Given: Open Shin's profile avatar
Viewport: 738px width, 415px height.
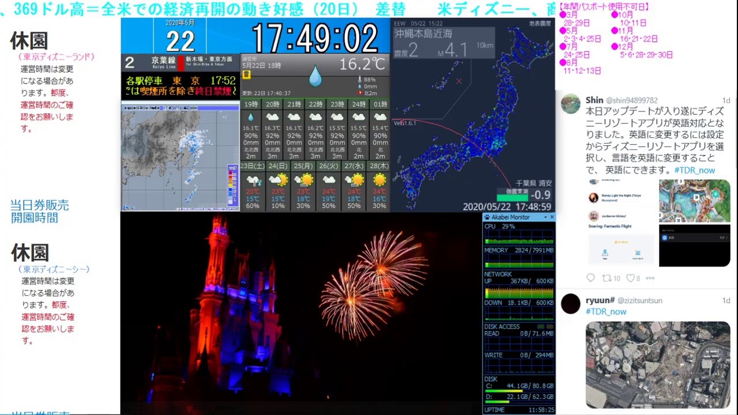Looking at the screenshot, I should pos(571,104).
